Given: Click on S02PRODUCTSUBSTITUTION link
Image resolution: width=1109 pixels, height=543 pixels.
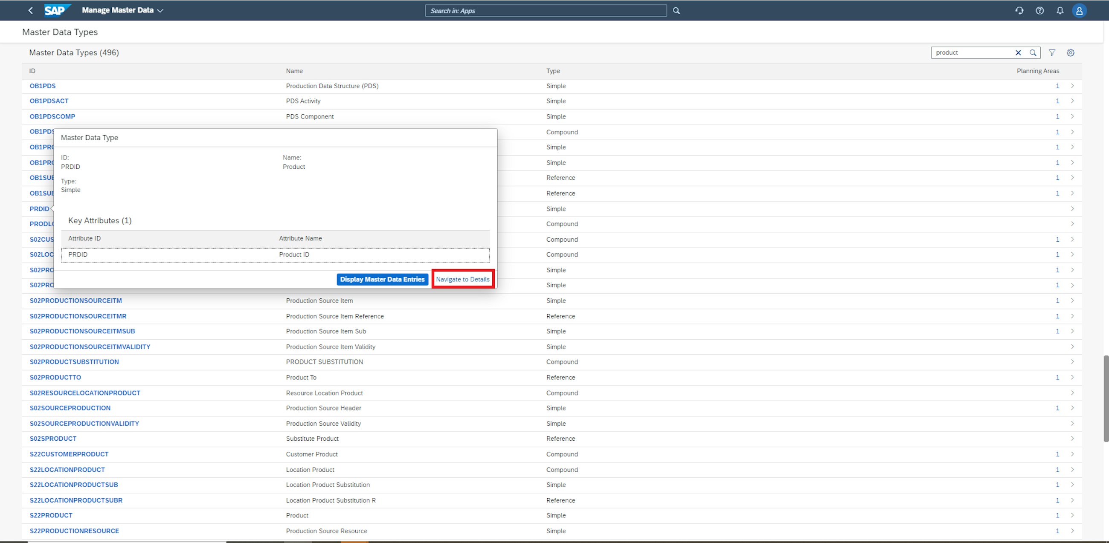Looking at the screenshot, I should pos(73,361).
